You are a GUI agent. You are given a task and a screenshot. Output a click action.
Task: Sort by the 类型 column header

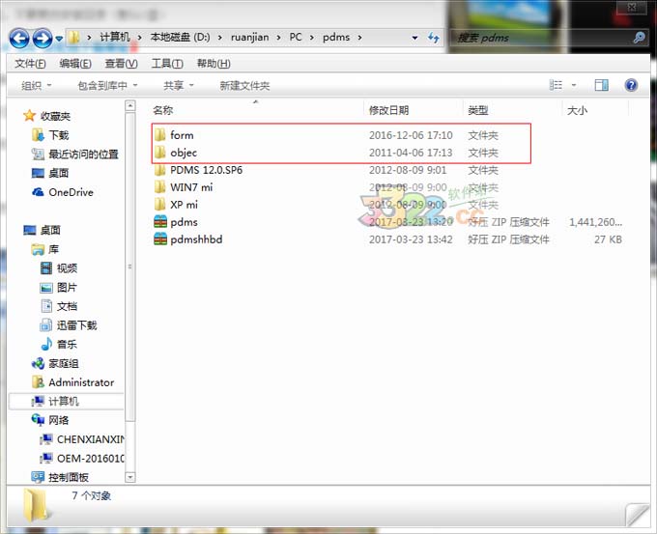[x=477, y=110]
